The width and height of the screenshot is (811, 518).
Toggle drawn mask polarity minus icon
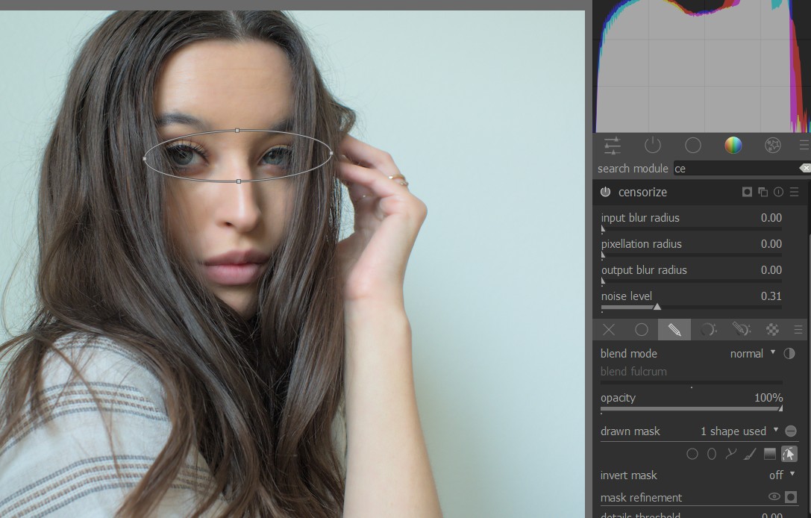click(x=790, y=431)
